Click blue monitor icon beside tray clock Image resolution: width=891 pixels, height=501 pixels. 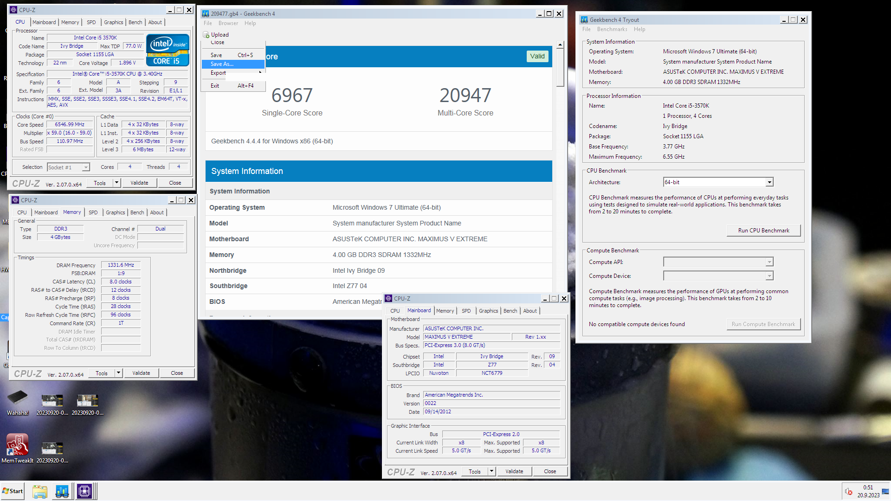[885, 492]
